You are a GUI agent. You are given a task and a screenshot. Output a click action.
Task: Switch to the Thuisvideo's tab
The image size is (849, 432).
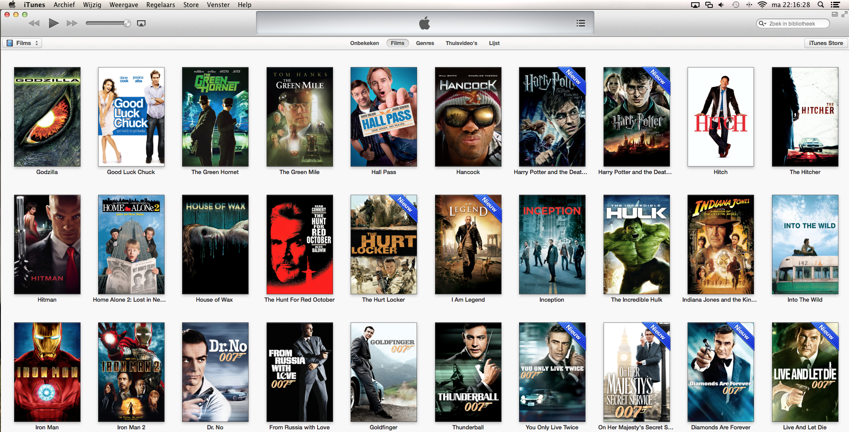pos(461,43)
